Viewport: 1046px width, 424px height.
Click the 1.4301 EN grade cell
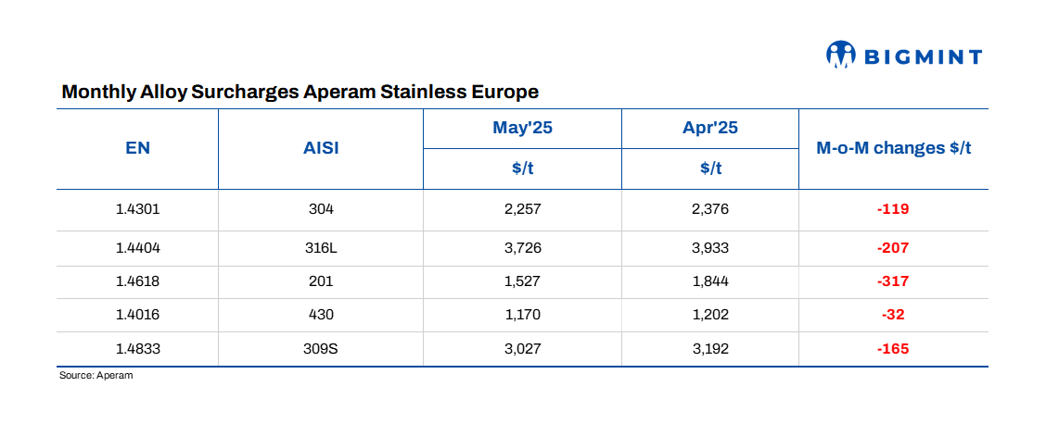tap(137, 209)
